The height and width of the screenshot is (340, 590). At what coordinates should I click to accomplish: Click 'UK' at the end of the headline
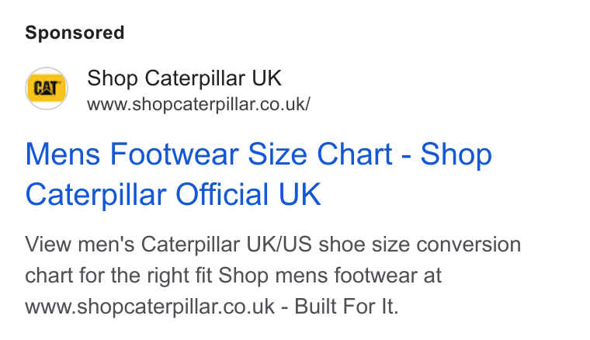(x=300, y=194)
